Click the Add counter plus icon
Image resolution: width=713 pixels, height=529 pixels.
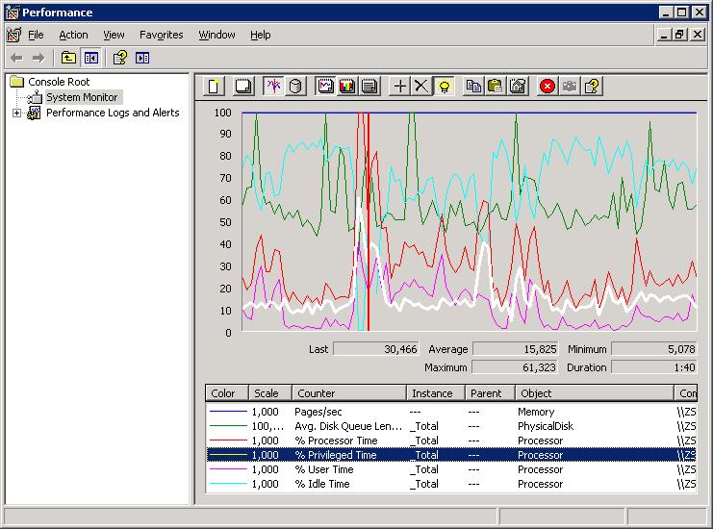click(400, 87)
